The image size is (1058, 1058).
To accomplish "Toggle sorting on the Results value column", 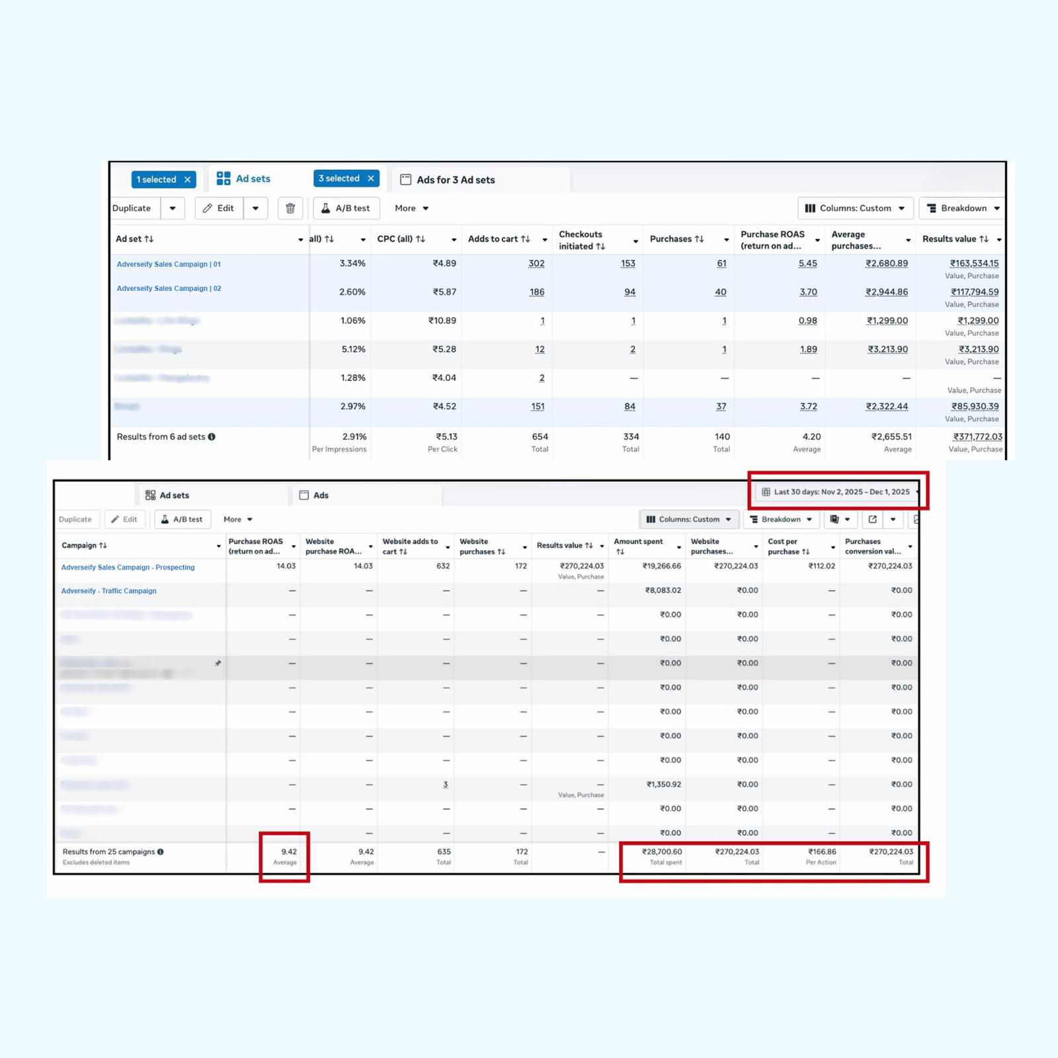I will tap(983, 239).
